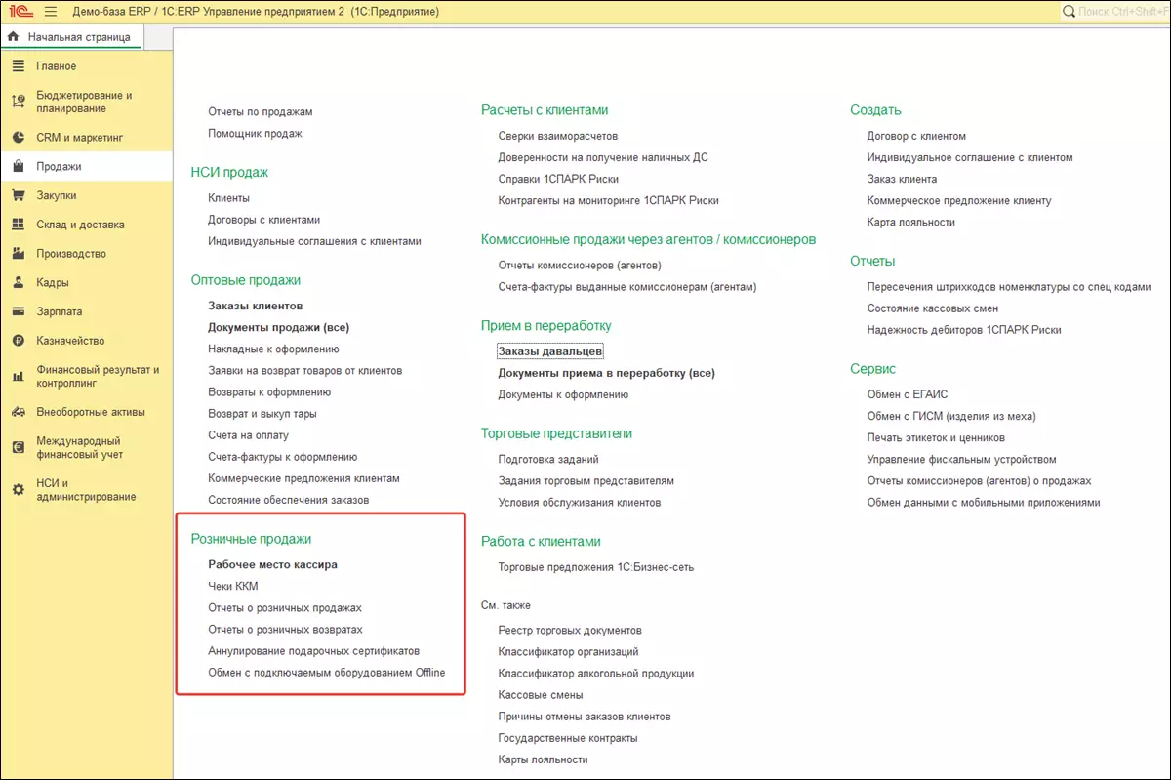Open Надежность дебиторов 1СПАРК Риски

(x=964, y=330)
